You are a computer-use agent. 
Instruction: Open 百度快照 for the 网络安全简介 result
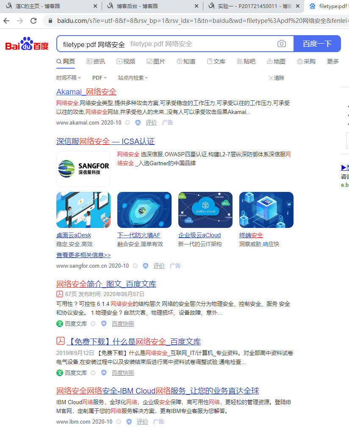pos(123,324)
